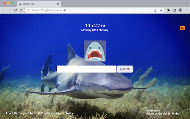Viewport: 190px width, 119px height.
Task: Open the Terms & Conditions link
Action: pos(42,113)
